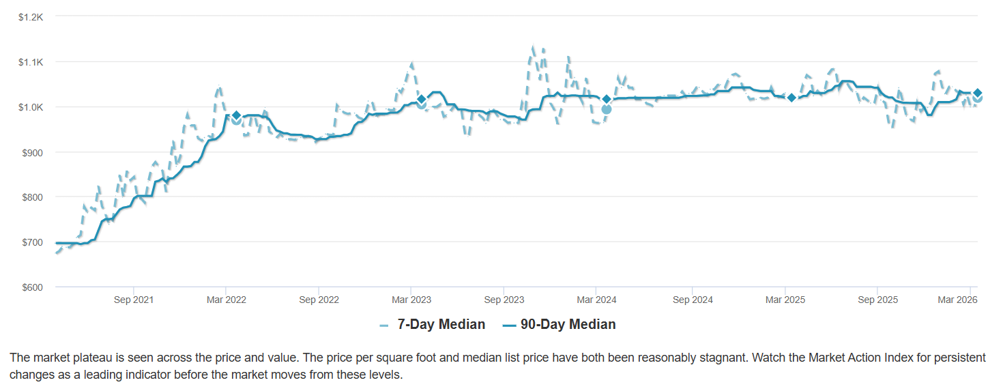Click the Sep 2023 x-axis label
This screenshot has height=389, width=1003.
coord(504,300)
